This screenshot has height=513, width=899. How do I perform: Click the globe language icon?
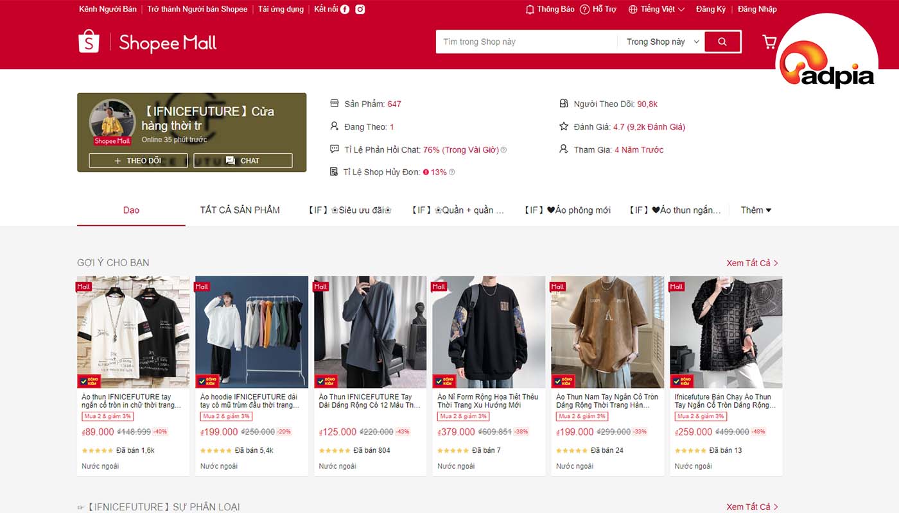pyautogui.click(x=633, y=10)
